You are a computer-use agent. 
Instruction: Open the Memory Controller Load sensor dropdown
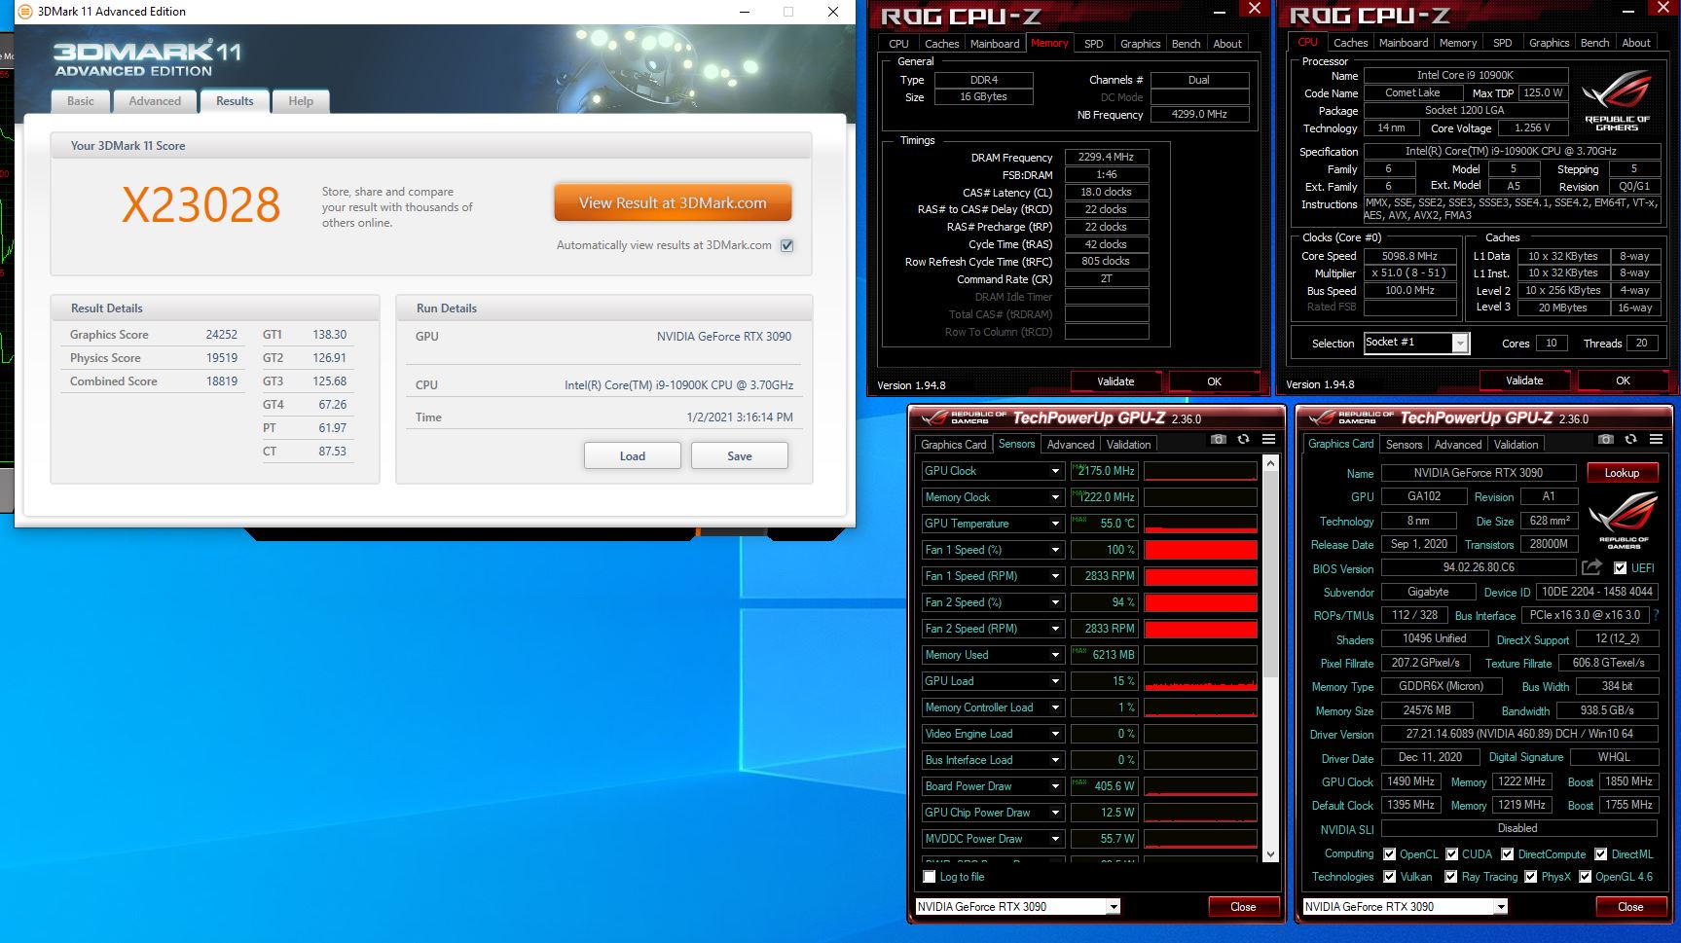(x=1055, y=707)
